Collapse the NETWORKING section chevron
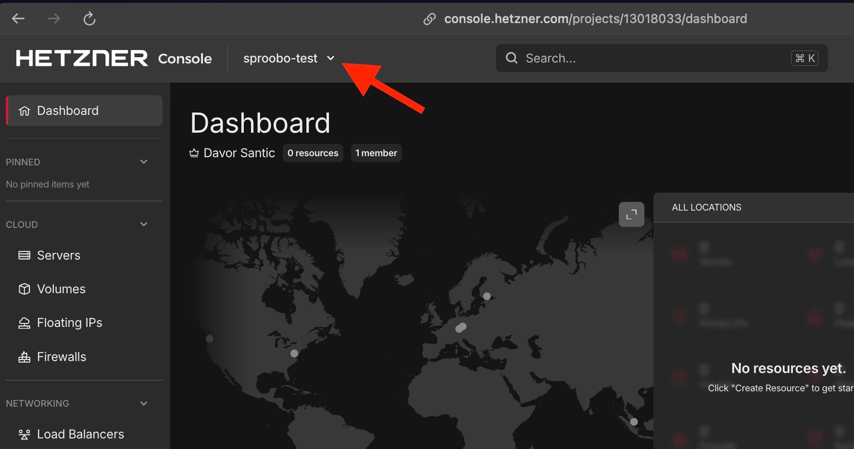854x449 pixels. [143, 403]
